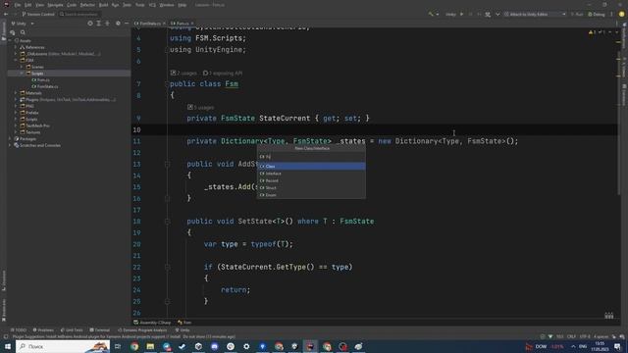Open the Window menu
The width and height of the screenshot is (628, 353).
tap(167, 5)
